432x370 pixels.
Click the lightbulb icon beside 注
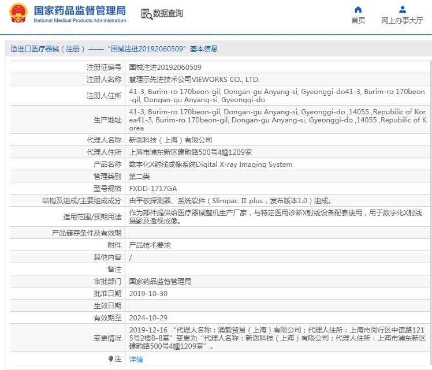tap(111, 359)
